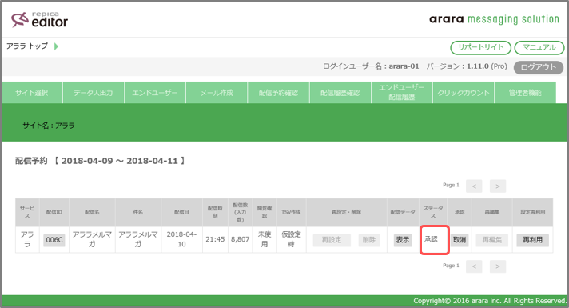Click previous page arrow below table
The width and height of the screenshot is (569, 308).
coord(474,266)
